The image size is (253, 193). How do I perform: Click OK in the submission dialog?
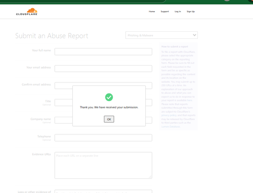click(x=109, y=119)
